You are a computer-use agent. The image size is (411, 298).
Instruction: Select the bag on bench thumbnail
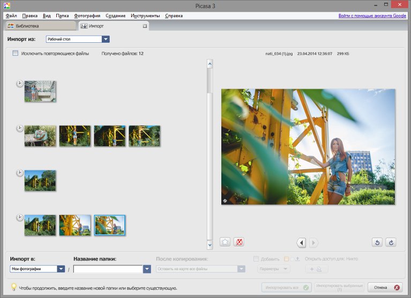(40, 136)
